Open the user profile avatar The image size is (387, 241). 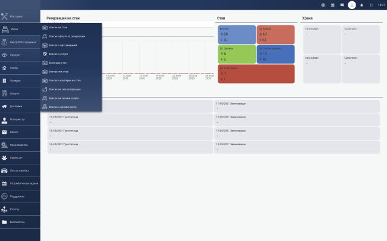click(x=352, y=4)
